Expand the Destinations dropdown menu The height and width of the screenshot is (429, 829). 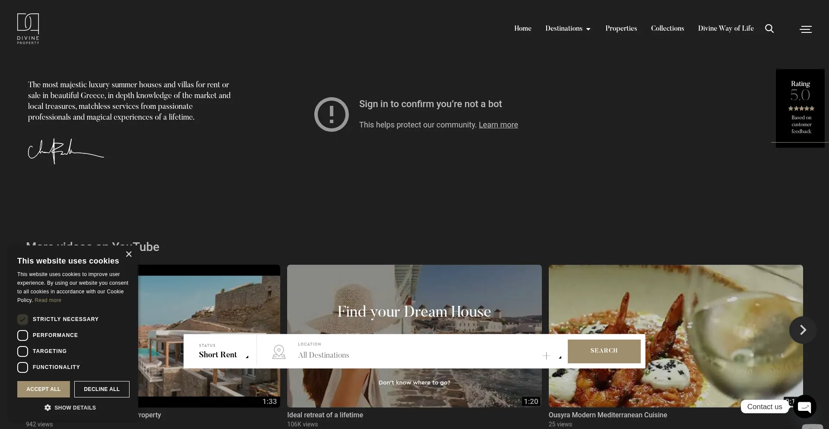567,29
